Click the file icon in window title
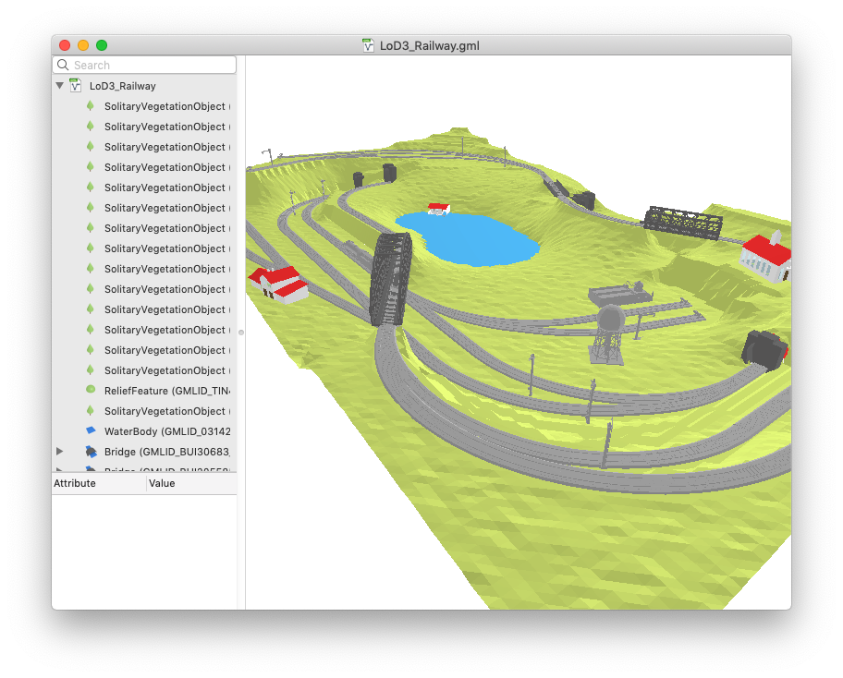Viewport: 843px width, 678px height. (368, 45)
